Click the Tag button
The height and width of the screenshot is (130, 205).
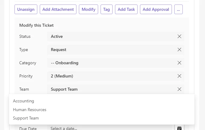(107, 9)
